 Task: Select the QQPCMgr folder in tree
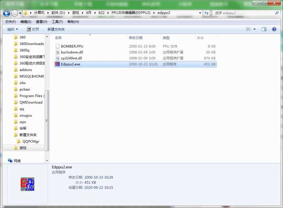[31, 141]
